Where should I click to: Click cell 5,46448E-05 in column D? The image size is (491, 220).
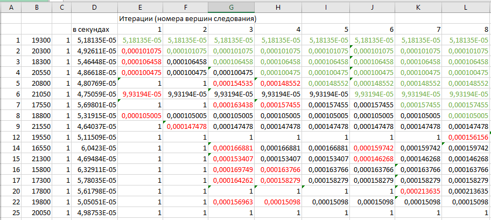[95, 61]
